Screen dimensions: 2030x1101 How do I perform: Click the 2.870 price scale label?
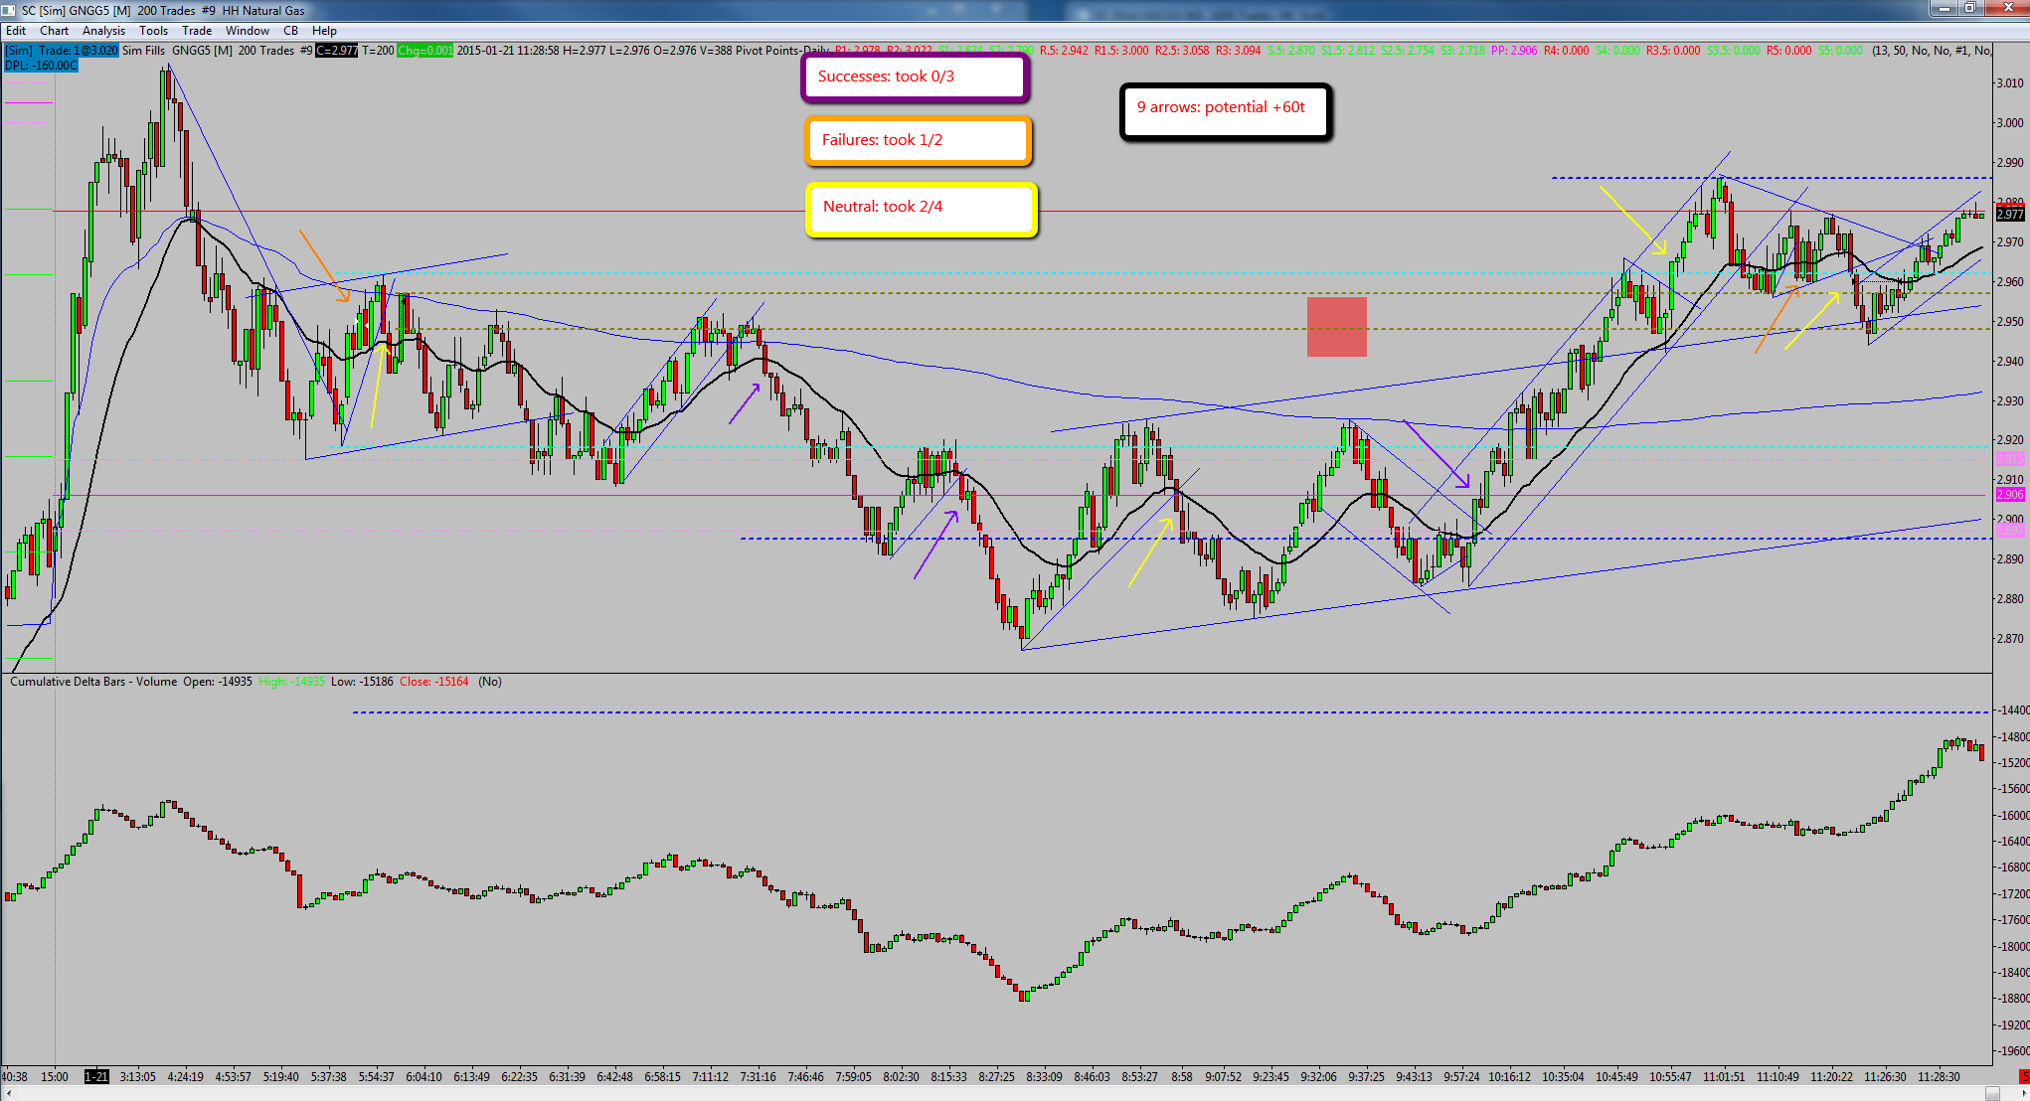coord(2009,639)
